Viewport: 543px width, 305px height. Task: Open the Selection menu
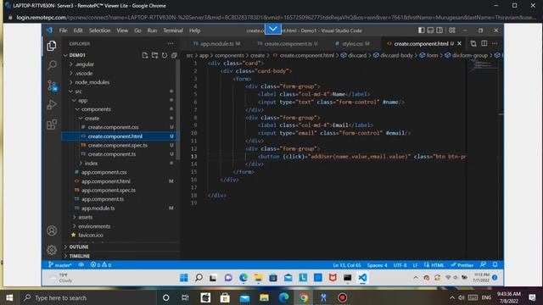pos(99,30)
